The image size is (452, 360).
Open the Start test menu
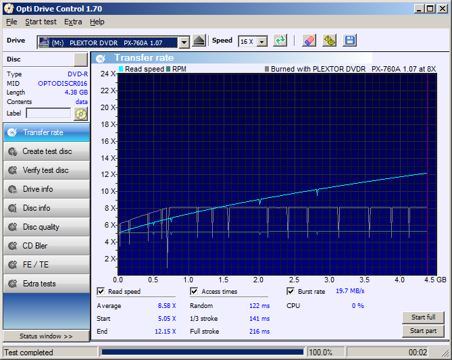tap(41, 22)
